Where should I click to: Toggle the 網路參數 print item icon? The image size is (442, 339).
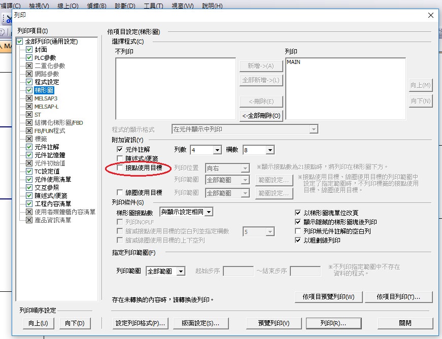click(x=29, y=74)
